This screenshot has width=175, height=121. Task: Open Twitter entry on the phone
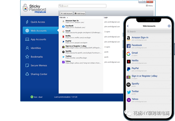tap(149, 92)
